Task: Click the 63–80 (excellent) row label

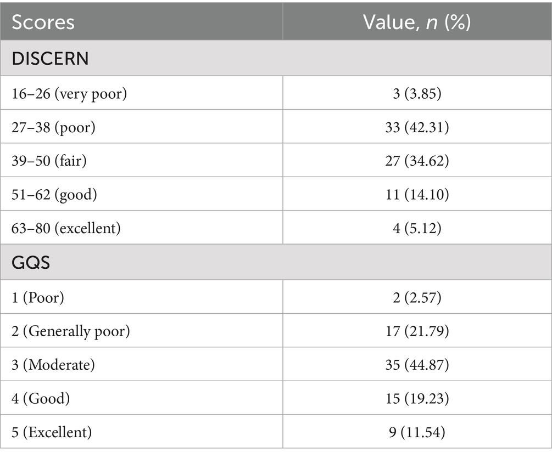Action: (x=65, y=228)
